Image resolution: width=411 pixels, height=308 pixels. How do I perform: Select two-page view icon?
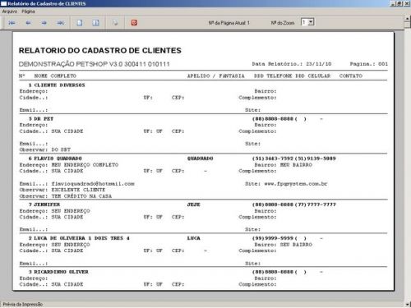(95, 23)
